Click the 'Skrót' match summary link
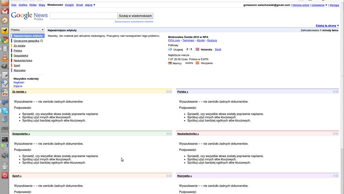Image resolution: width=344 pixels, height=194 pixels. click(218, 49)
